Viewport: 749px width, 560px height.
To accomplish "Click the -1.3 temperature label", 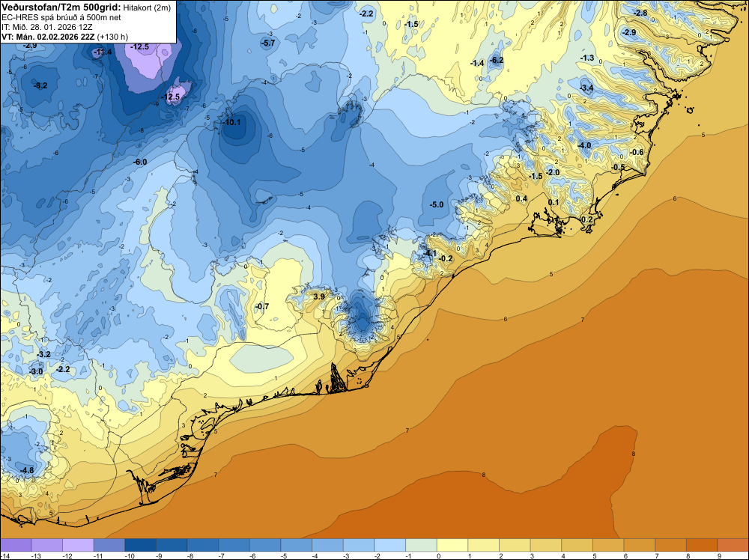I will click(x=587, y=58).
